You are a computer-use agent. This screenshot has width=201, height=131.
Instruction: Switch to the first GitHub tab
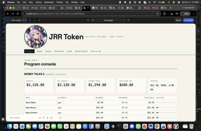coord(112,8)
